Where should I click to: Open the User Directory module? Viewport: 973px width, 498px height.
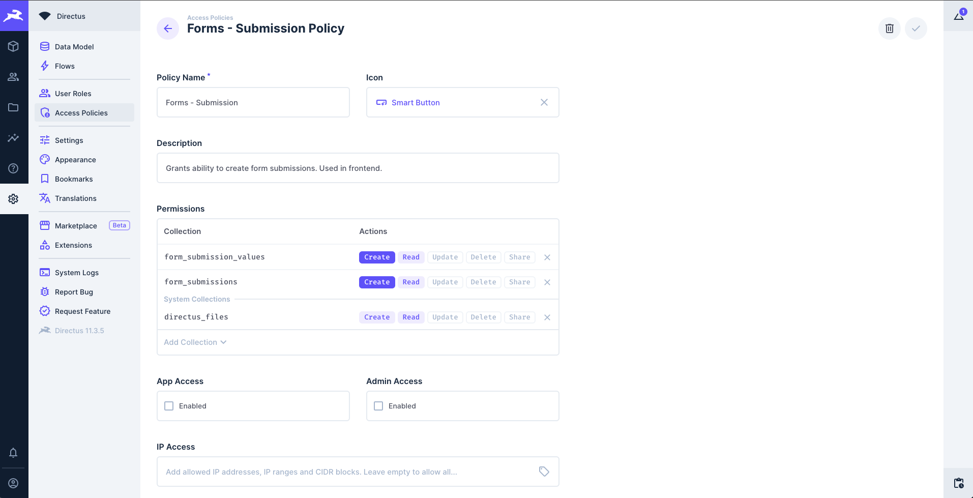(x=13, y=77)
